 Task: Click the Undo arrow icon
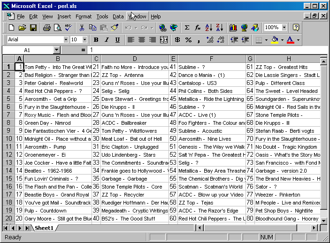click(x=128, y=28)
